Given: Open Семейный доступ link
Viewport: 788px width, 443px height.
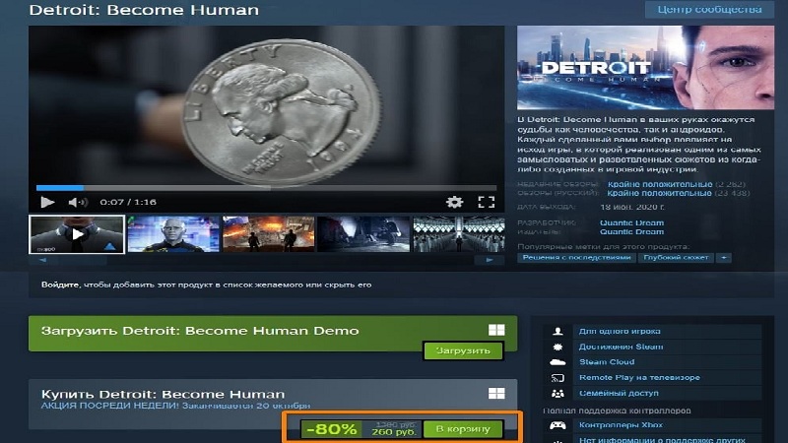Looking at the screenshot, I should click(619, 393).
